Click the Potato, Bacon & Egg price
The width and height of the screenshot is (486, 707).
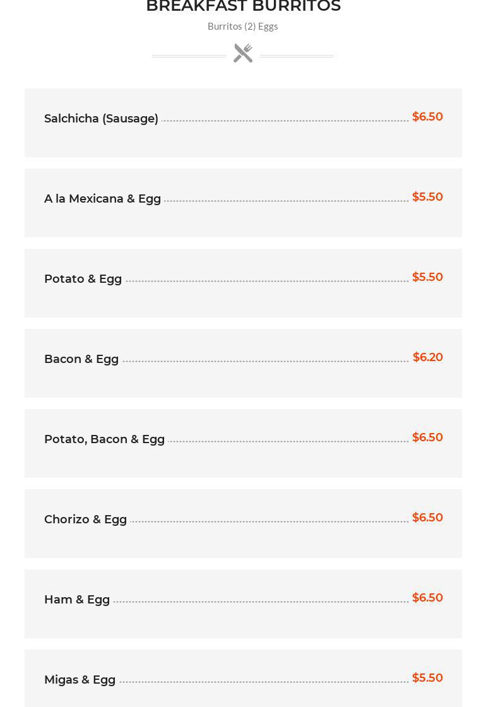pos(427,437)
